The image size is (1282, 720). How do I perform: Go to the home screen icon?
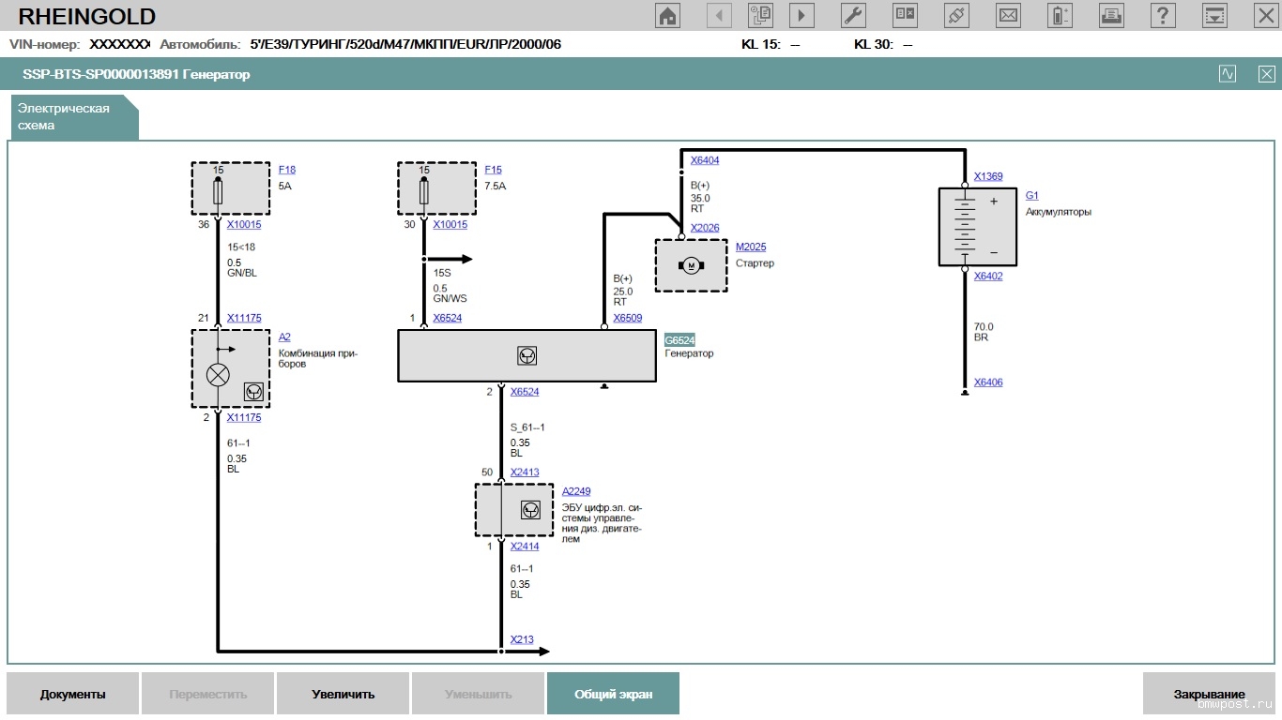[x=668, y=16]
